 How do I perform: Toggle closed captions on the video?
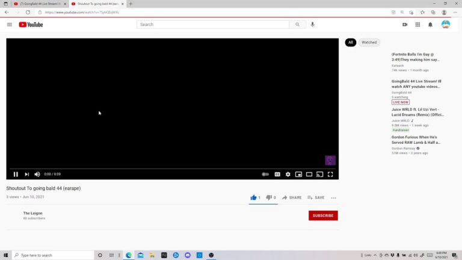click(277, 174)
